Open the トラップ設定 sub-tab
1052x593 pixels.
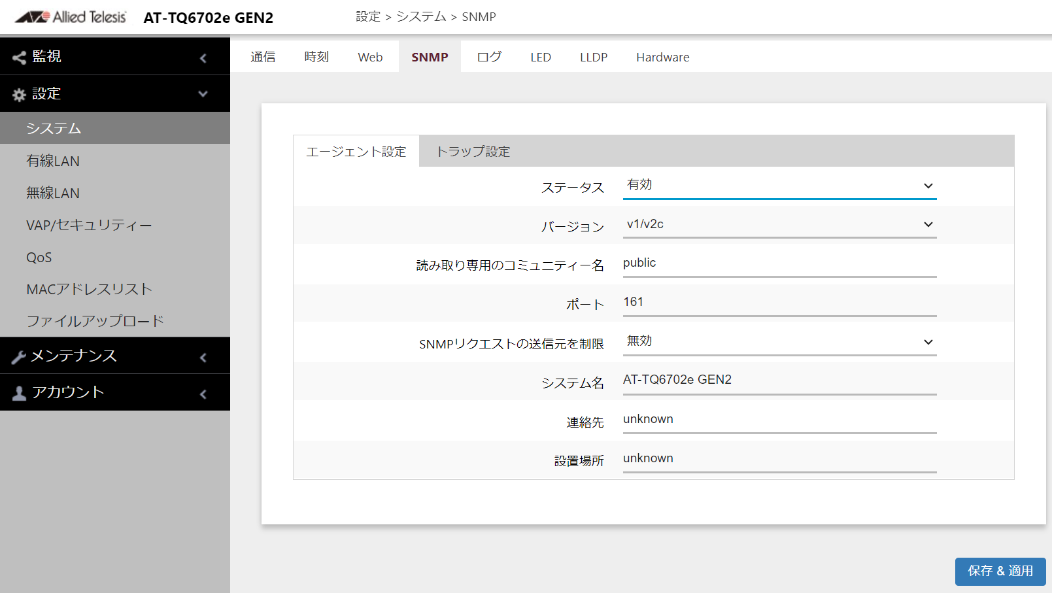click(x=473, y=151)
